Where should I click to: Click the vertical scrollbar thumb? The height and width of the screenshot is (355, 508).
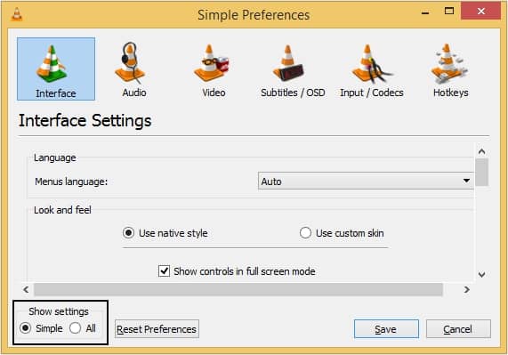(482, 172)
